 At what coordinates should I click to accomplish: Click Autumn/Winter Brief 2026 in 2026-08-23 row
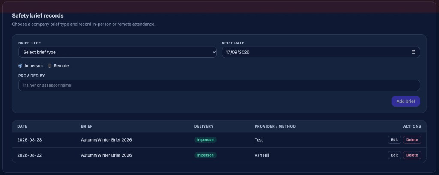106,140
